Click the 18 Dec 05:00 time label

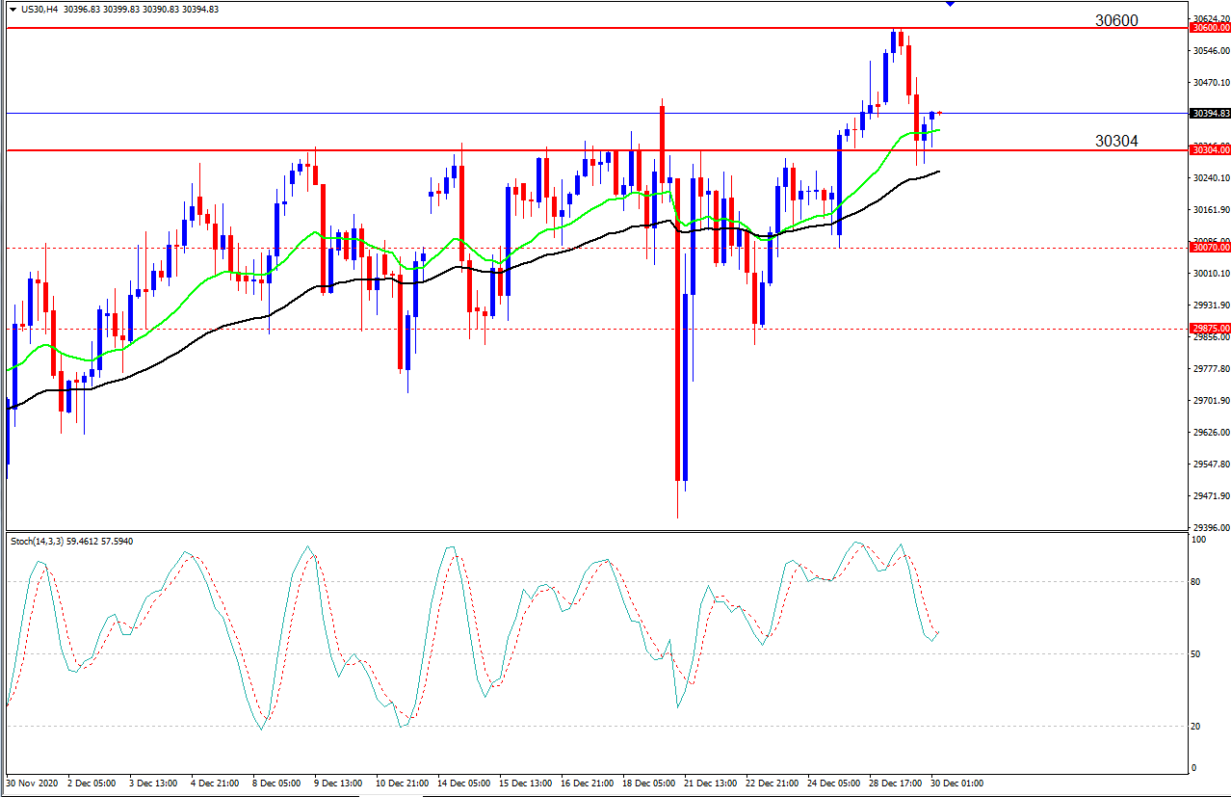pos(649,784)
